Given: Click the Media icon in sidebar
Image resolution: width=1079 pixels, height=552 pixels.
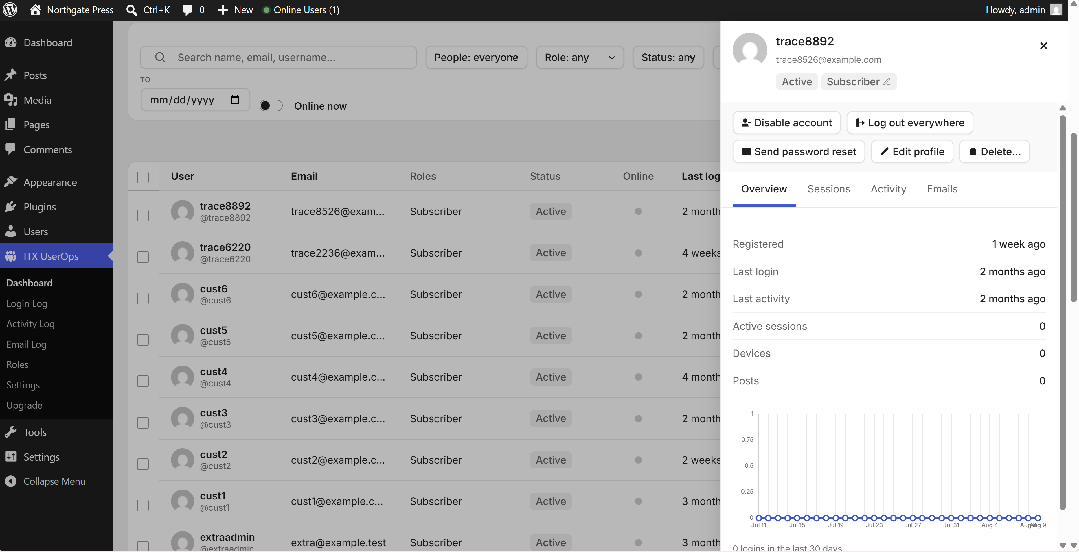Looking at the screenshot, I should pyautogui.click(x=11, y=100).
